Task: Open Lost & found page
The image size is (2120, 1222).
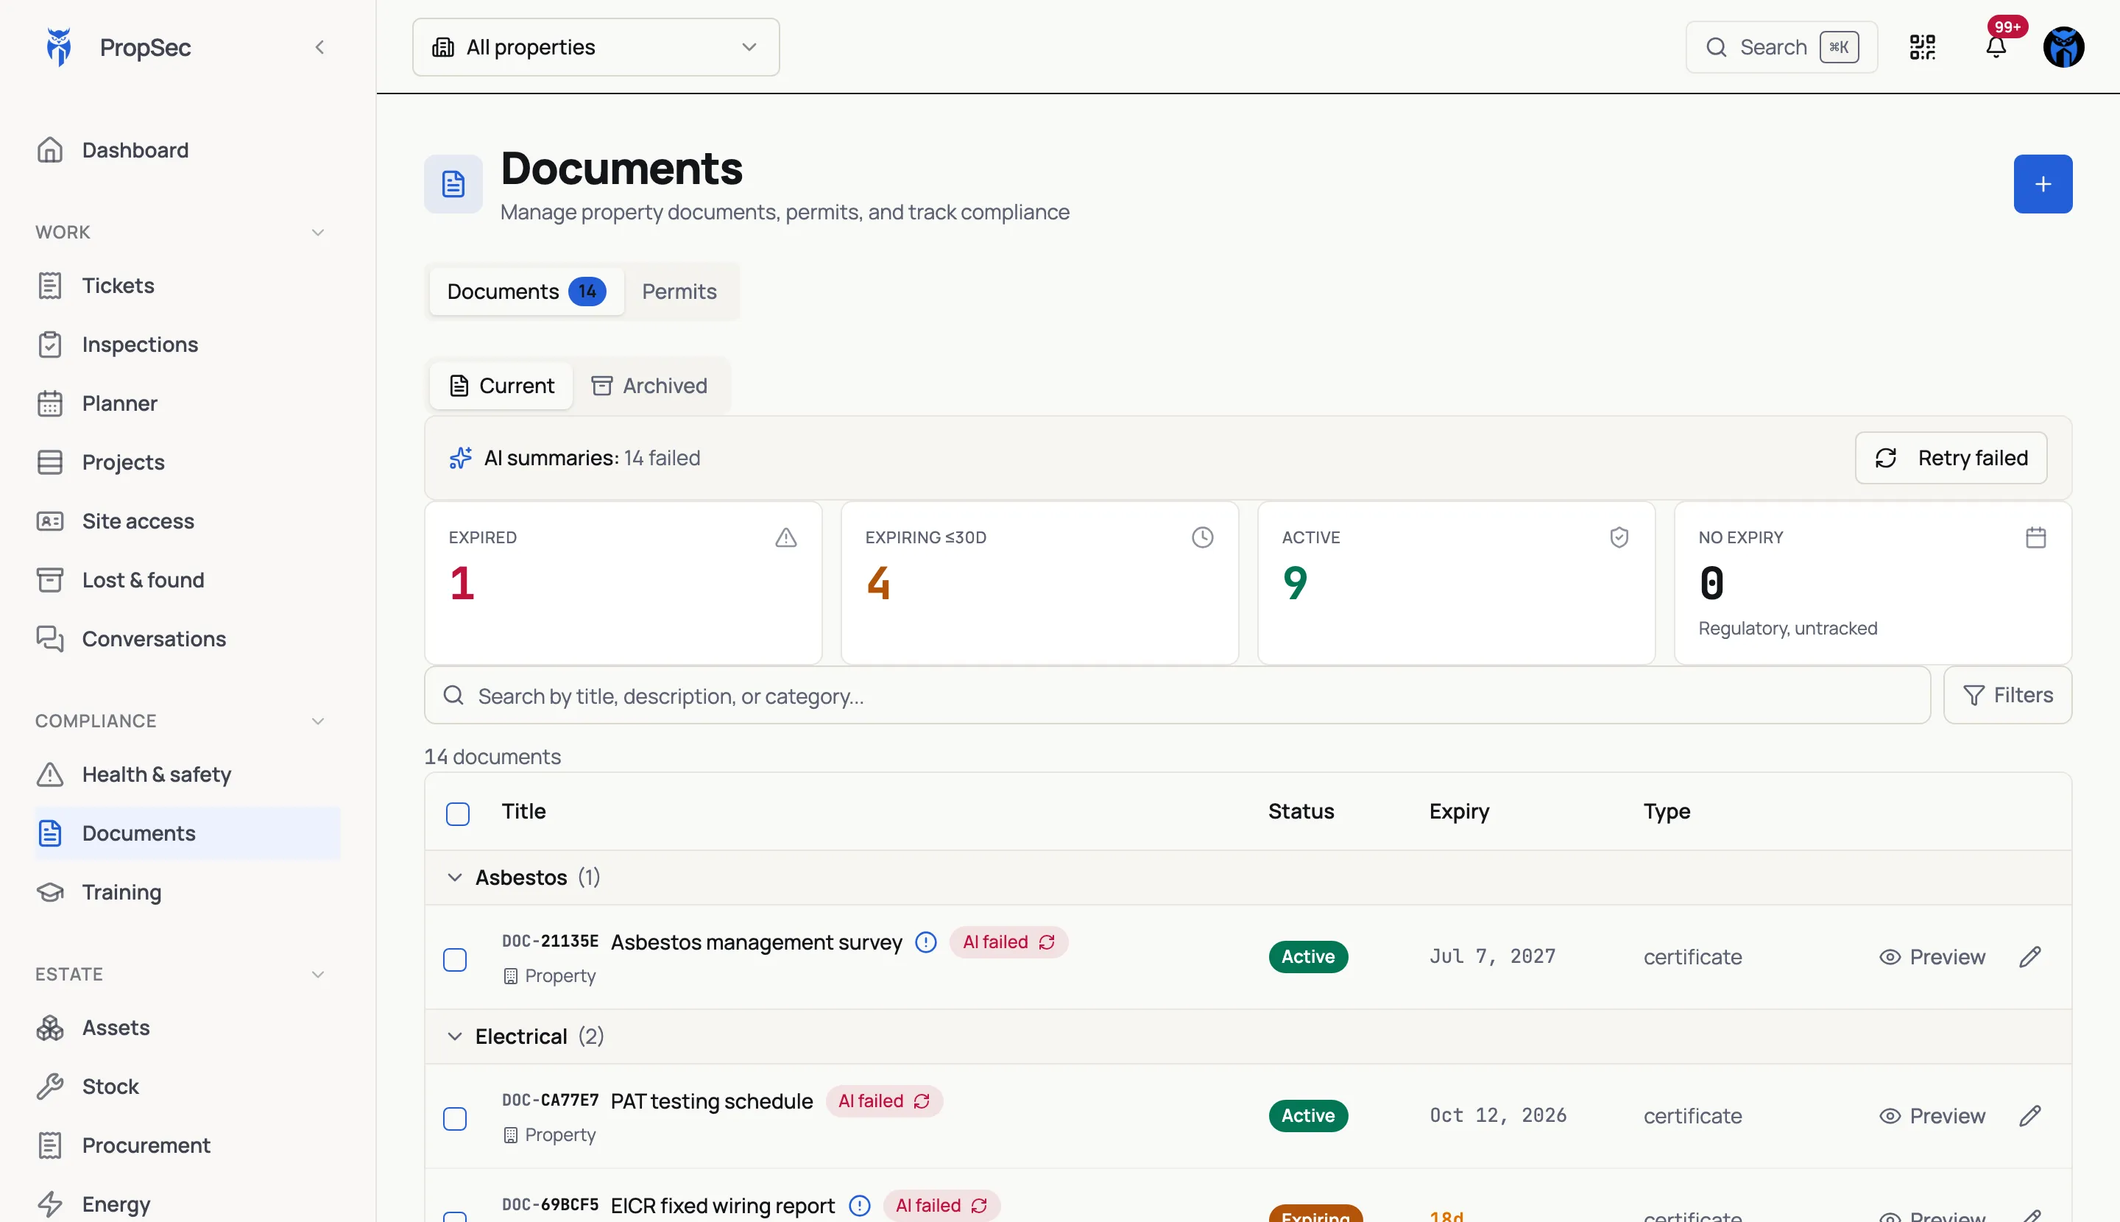Action: point(188,580)
